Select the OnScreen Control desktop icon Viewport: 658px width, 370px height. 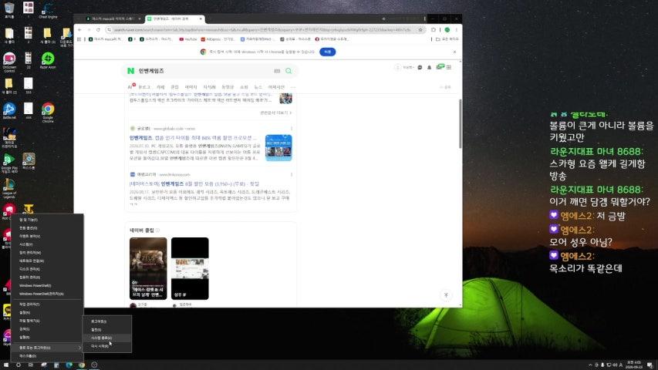pyautogui.click(x=9, y=62)
